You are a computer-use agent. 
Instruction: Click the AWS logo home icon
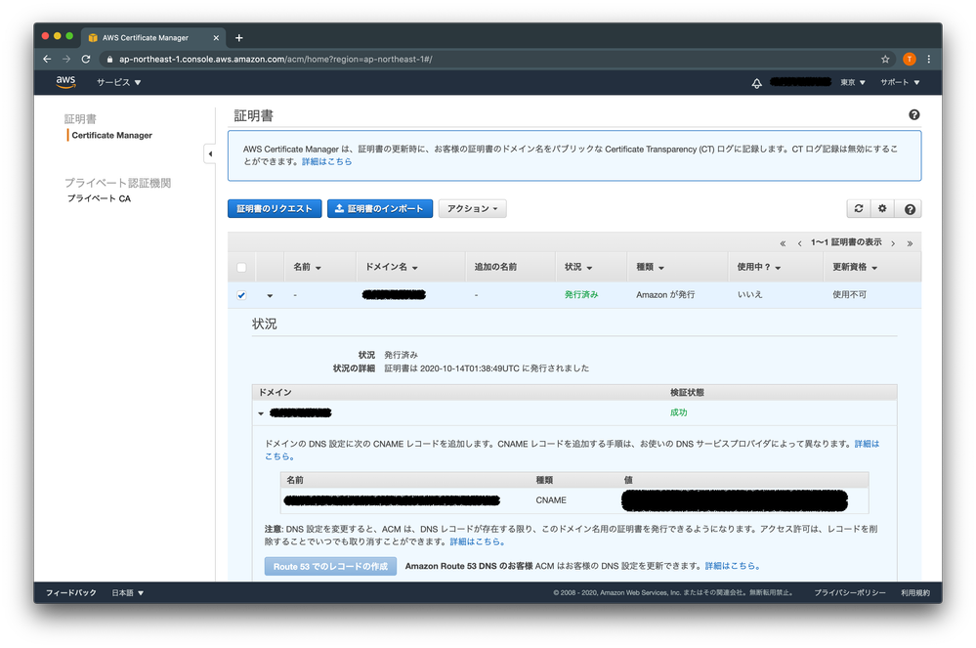[65, 82]
